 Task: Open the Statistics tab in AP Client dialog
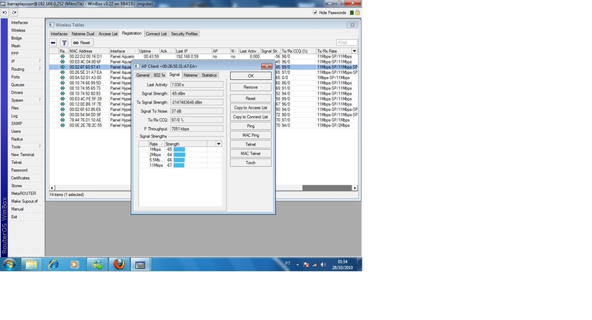[x=209, y=75]
